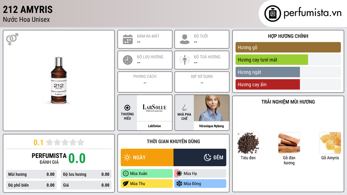Click the sillage icon for Độ toả hương

pos(185,60)
